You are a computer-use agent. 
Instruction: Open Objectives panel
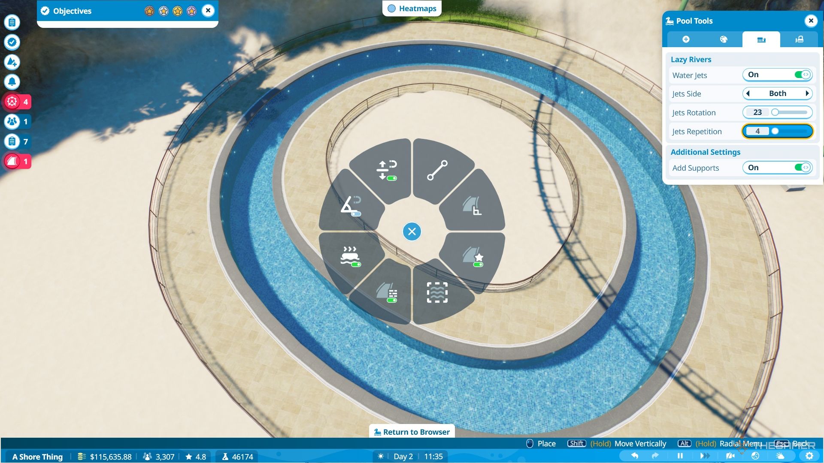[x=72, y=10]
